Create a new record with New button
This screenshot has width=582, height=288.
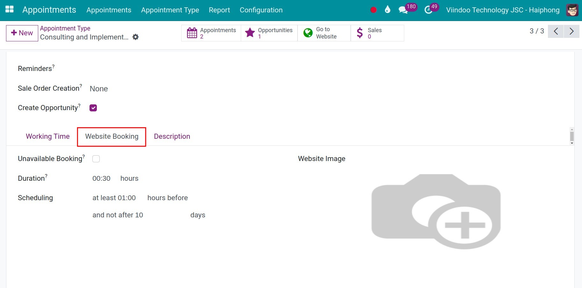click(22, 33)
